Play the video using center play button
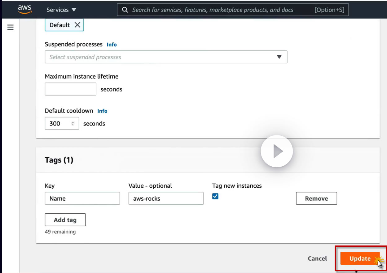 click(277, 151)
